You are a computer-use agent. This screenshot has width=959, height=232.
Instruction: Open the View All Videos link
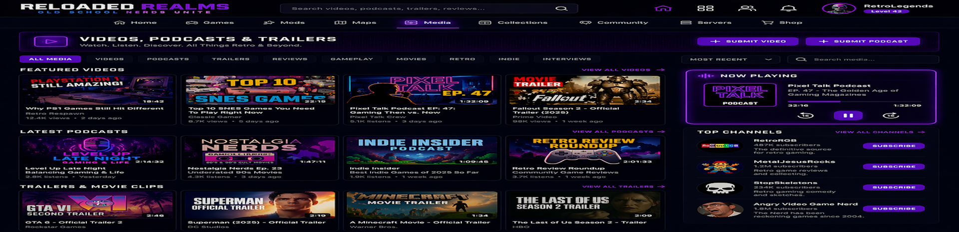[x=623, y=70]
